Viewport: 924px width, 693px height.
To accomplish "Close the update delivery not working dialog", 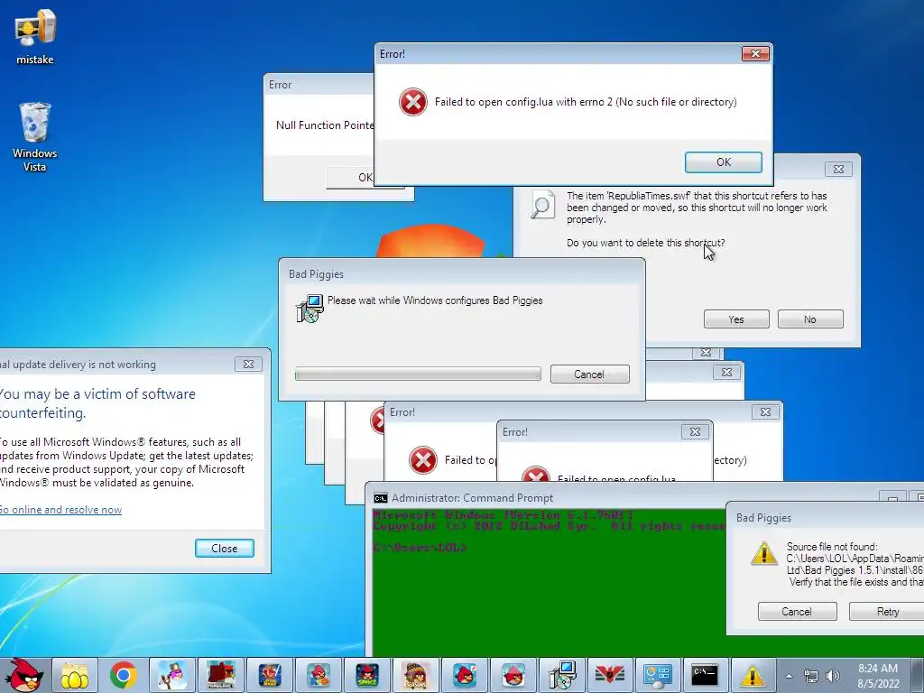I will (249, 365).
